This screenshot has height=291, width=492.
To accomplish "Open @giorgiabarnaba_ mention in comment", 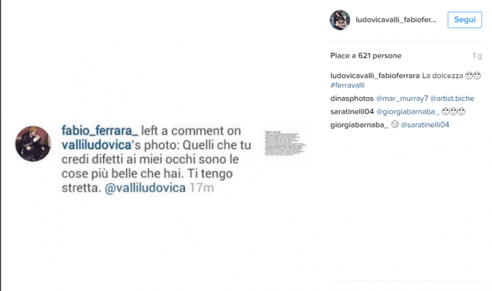I will point(408,112).
